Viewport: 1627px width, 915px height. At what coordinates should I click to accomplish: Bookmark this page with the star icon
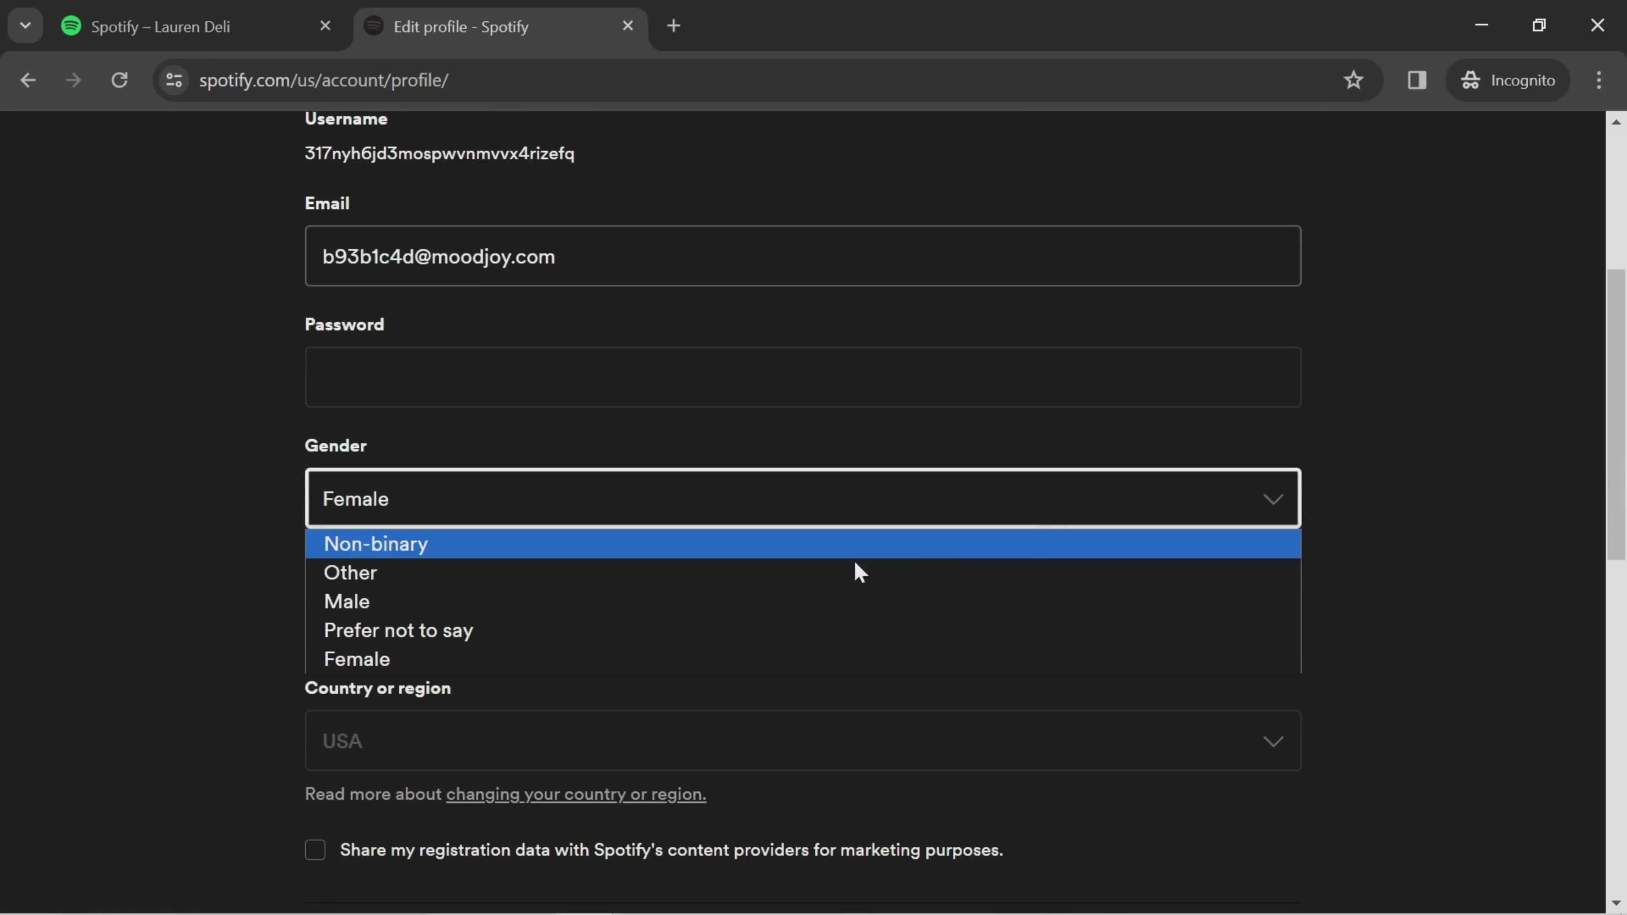pyautogui.click(x=1353, y=80)
